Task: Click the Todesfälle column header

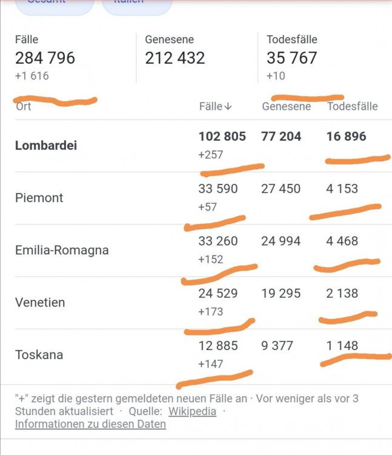Action: pos(352,107)
